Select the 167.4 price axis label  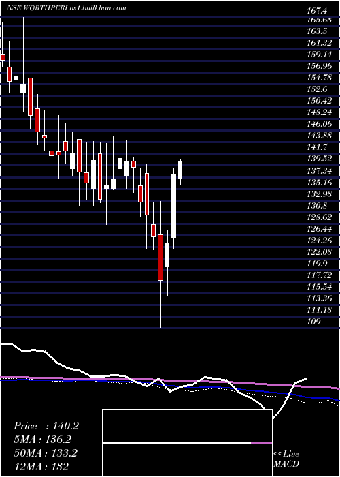318,12
